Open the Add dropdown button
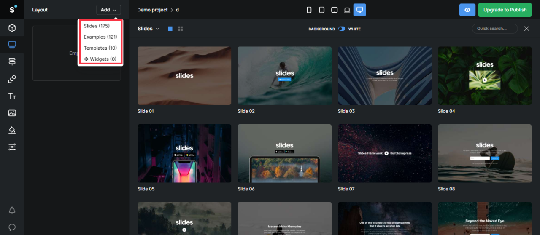540x235 pixels. [109, 10]
